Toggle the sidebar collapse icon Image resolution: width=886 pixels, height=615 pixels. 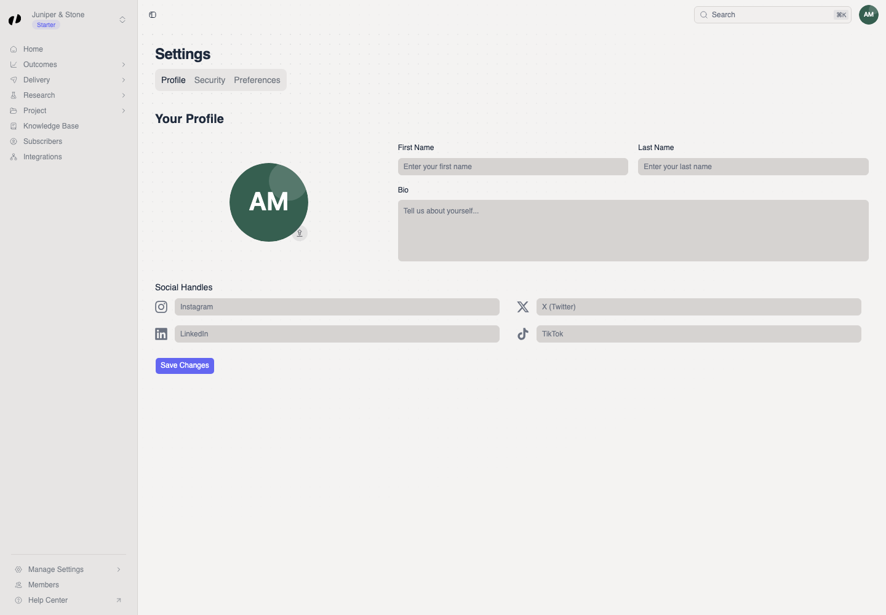[x=153, y=15]
